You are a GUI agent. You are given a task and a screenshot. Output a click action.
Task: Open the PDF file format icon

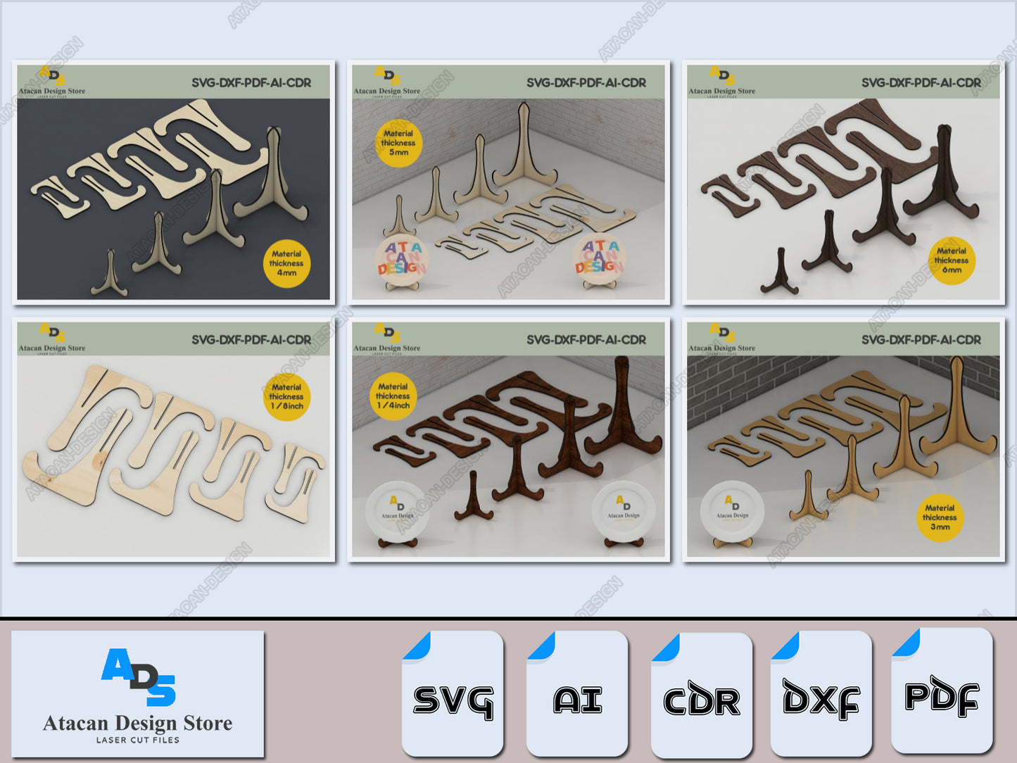point(942,691)
